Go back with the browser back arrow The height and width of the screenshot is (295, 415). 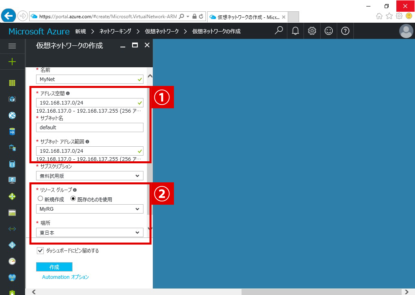coord(9,16)
